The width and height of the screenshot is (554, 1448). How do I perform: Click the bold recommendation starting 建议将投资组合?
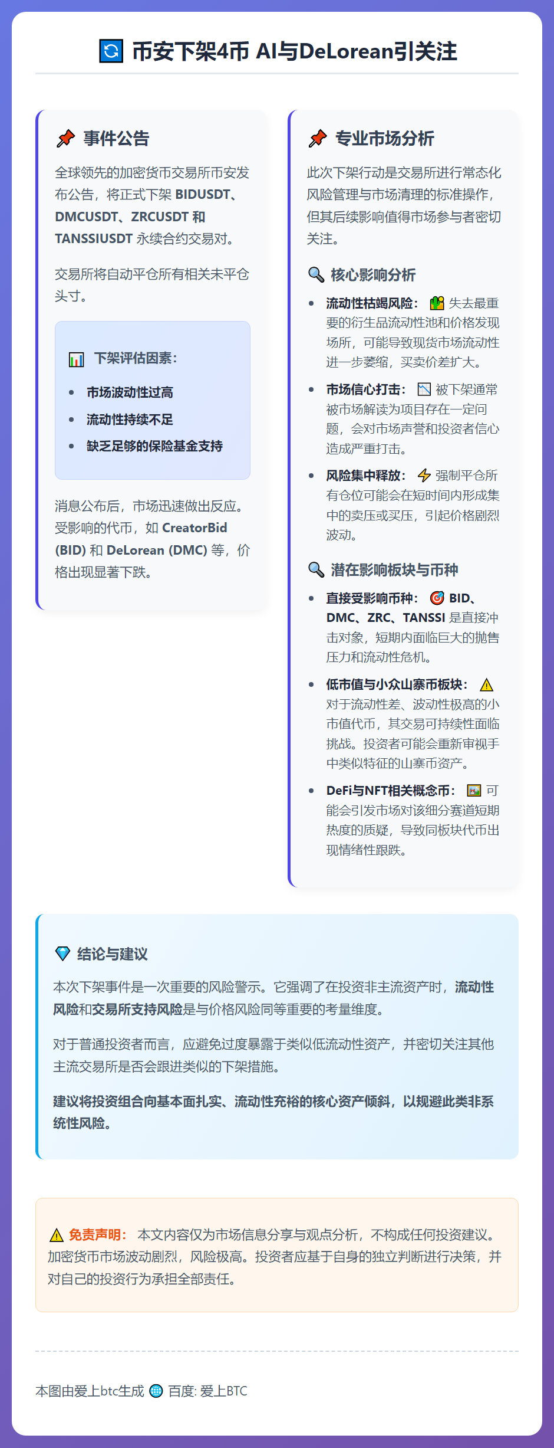click(x=273, y=1112)
